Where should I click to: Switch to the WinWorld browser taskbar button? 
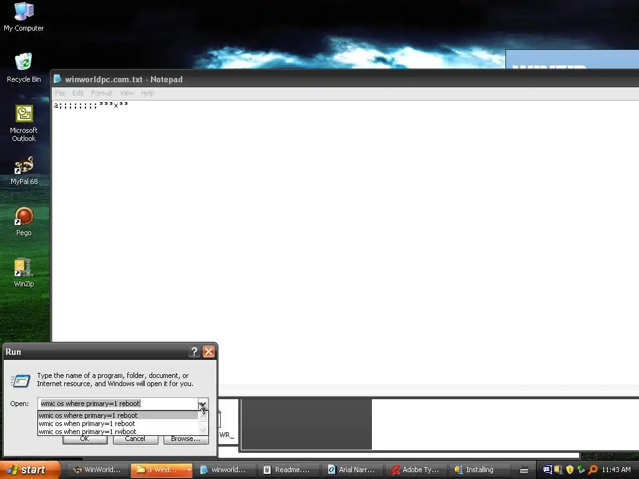[x=97, y=470]
